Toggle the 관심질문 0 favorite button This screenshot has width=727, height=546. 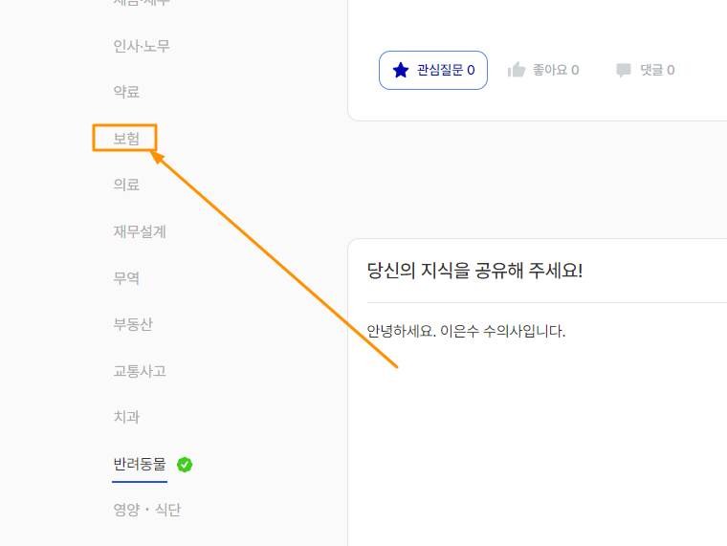tap(433, 70)
